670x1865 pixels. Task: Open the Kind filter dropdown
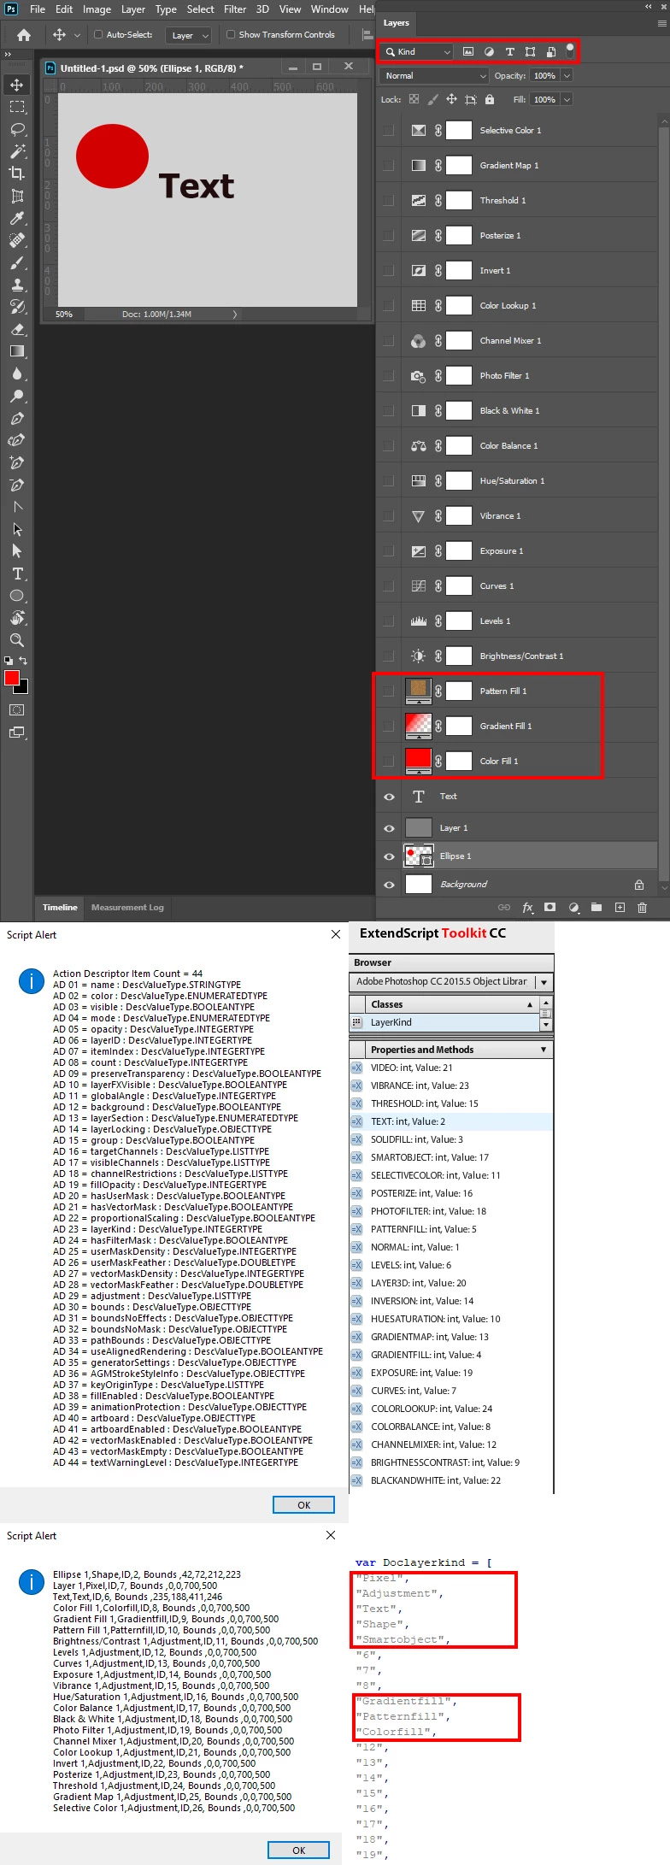click(416, 52)
